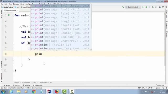
Task: Select print(message: Double) completion suggestion
Action: pyautogui.click(x=61, y=33)
